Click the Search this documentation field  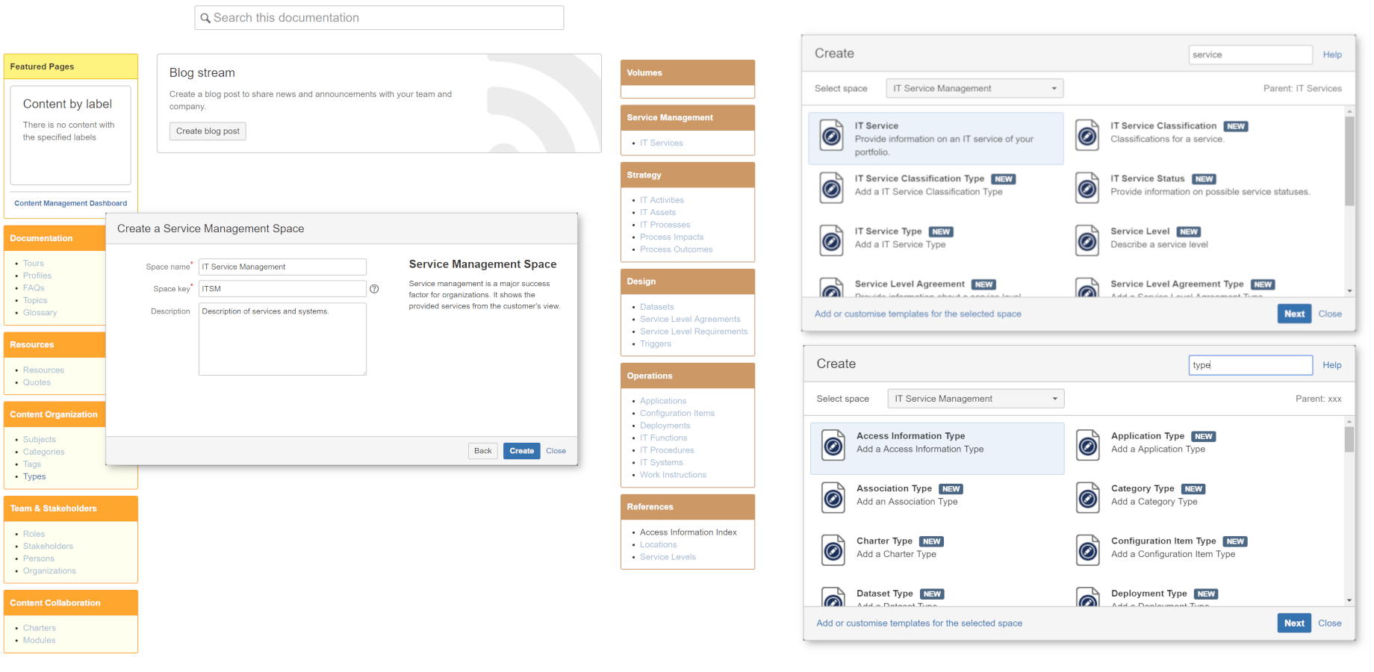pyautogui.click(x=379, y=18)
